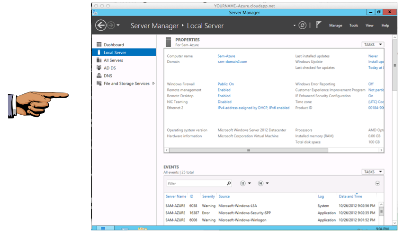403x236 pixels.
Task: Open the Tools menu
Action: (353, 25)
